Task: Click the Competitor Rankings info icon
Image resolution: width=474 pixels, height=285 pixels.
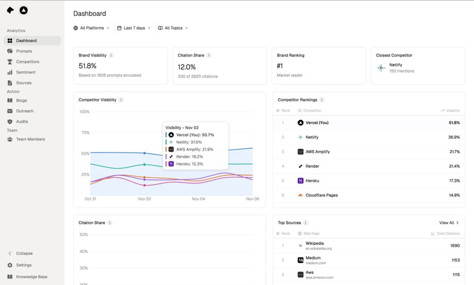Action: pos(322,100)
